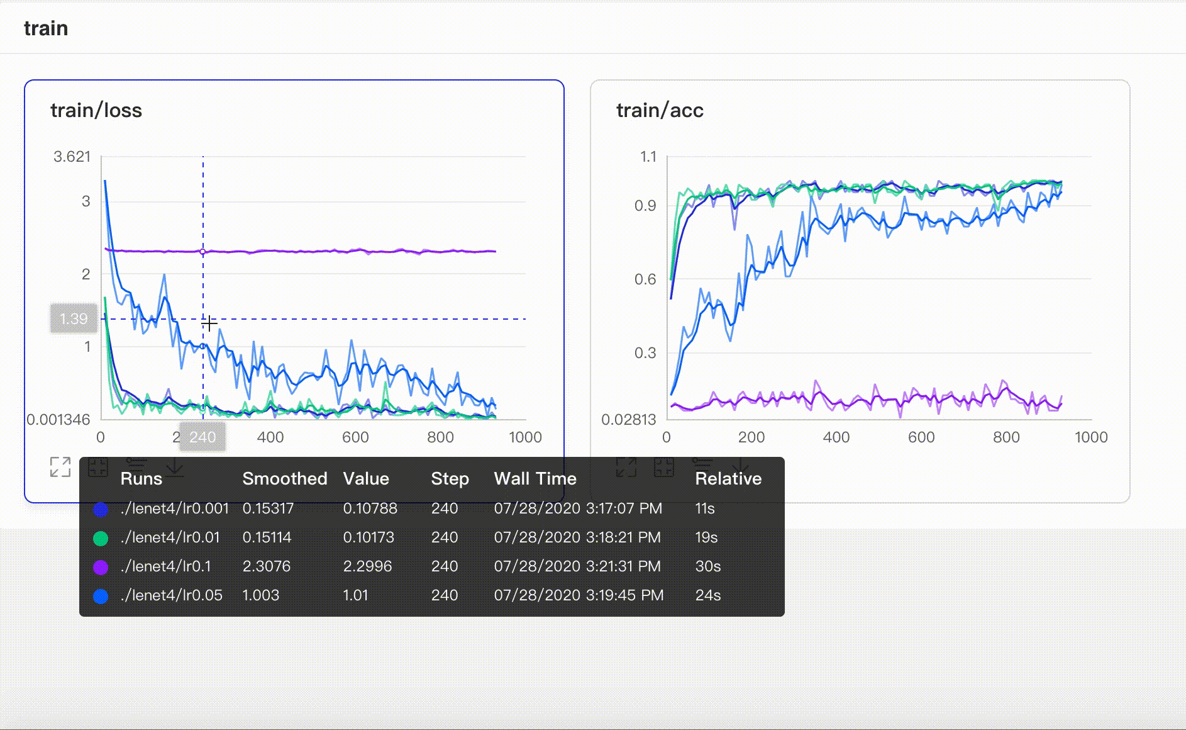This screenshot has height=730, width=1186.
Task: Click the purple lr0.1 color dot
Action: click(x=101, y=567)
